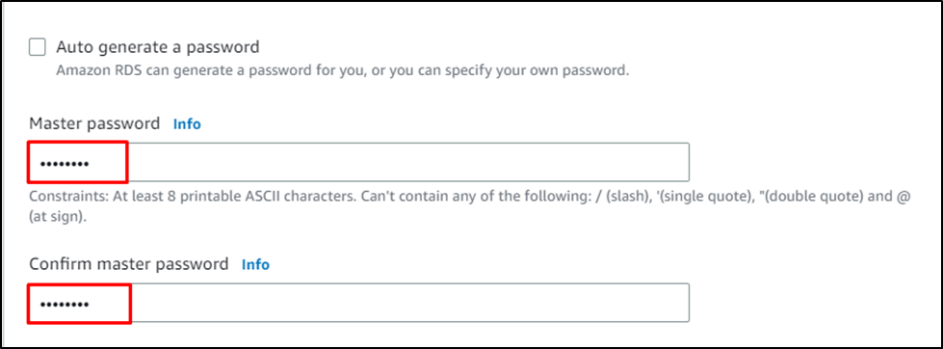Open the Info link beside Confirm master password
943x349 pixels.
click(x=255, y=264)
